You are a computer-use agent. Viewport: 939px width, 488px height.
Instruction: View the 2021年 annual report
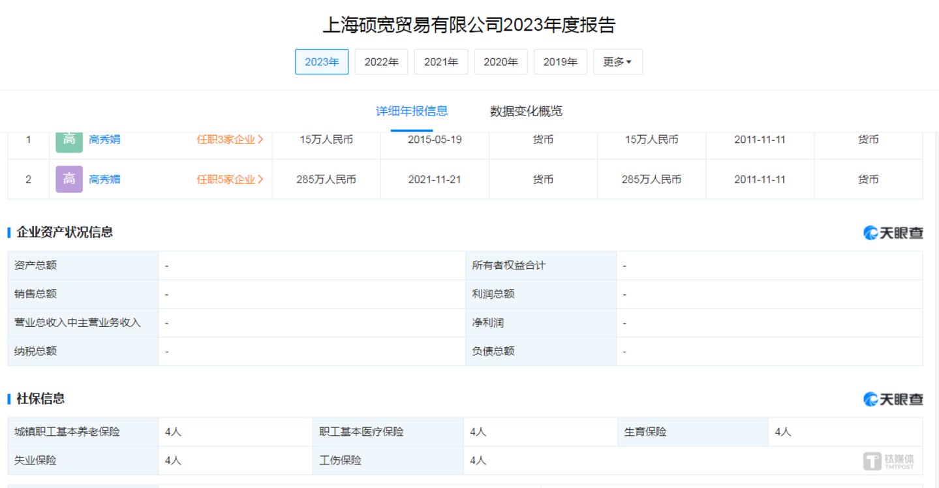coord(441,62)
